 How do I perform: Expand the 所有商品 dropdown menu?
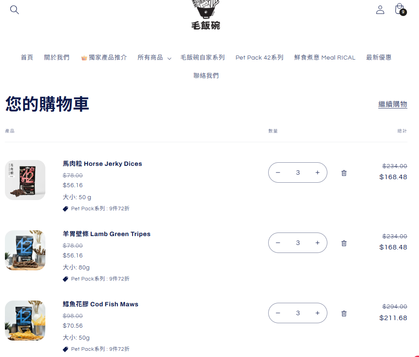(x=154, y=58)
